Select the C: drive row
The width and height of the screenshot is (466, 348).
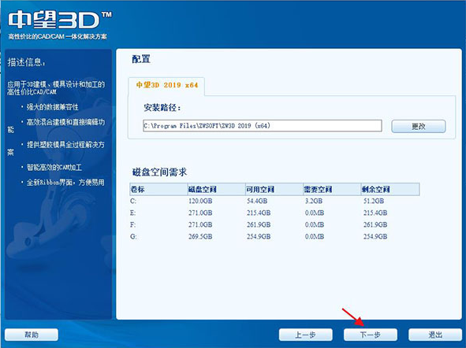coord(274,201)
